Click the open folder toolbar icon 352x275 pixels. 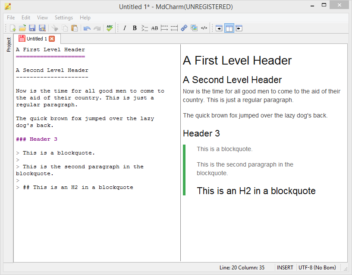pyautogui.click(x=22, y=28)
